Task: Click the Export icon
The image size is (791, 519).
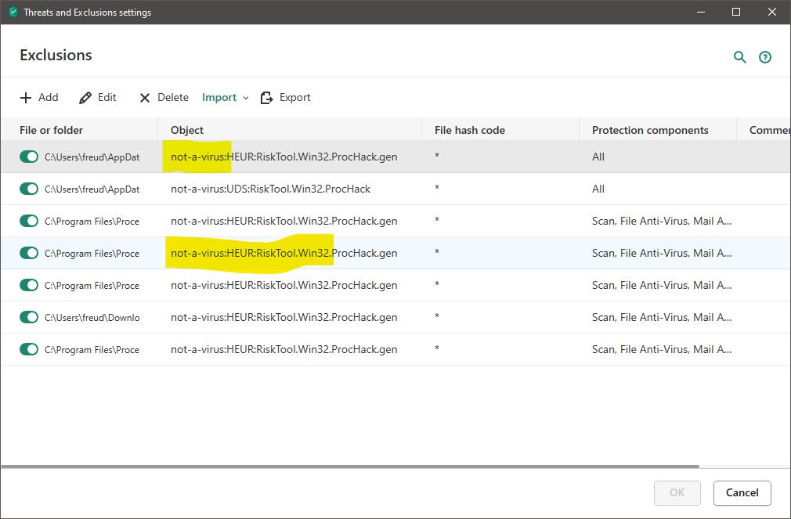Action: 266,98
